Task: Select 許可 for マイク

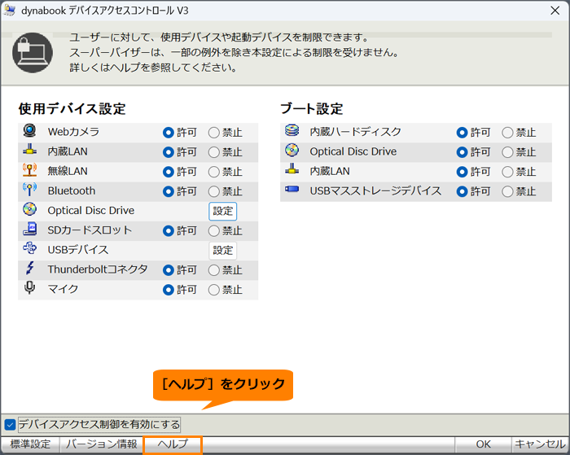Action: click(169, 290)
